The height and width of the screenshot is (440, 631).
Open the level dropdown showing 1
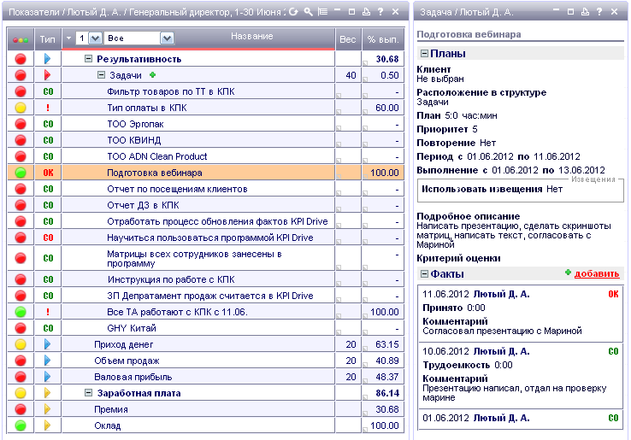click(x=96, y=38)
